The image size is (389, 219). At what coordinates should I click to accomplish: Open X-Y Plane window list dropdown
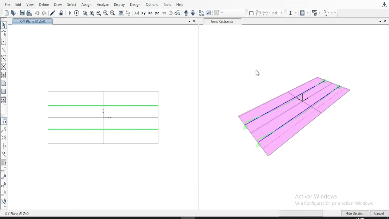coord(189,21)
